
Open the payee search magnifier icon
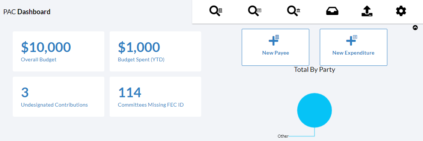(x=215, y=11)
